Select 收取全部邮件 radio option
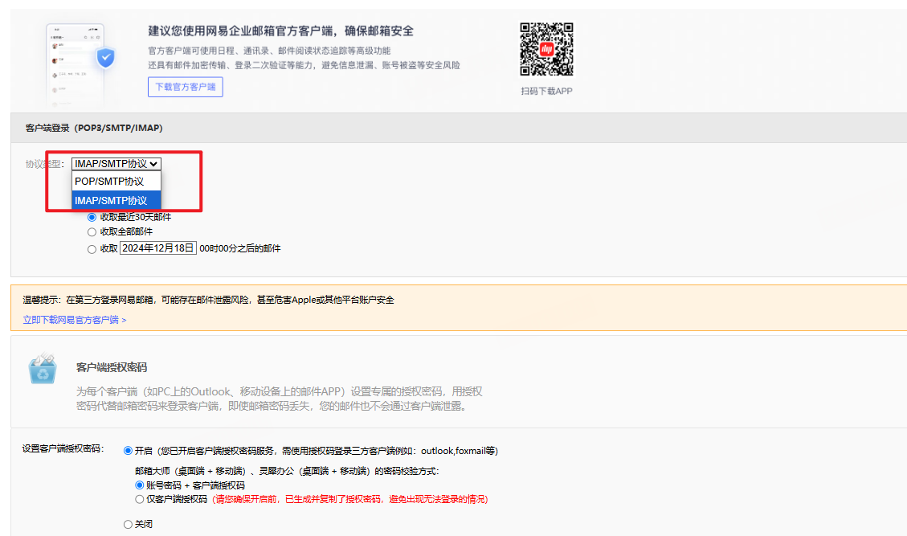 coord(92,232)
